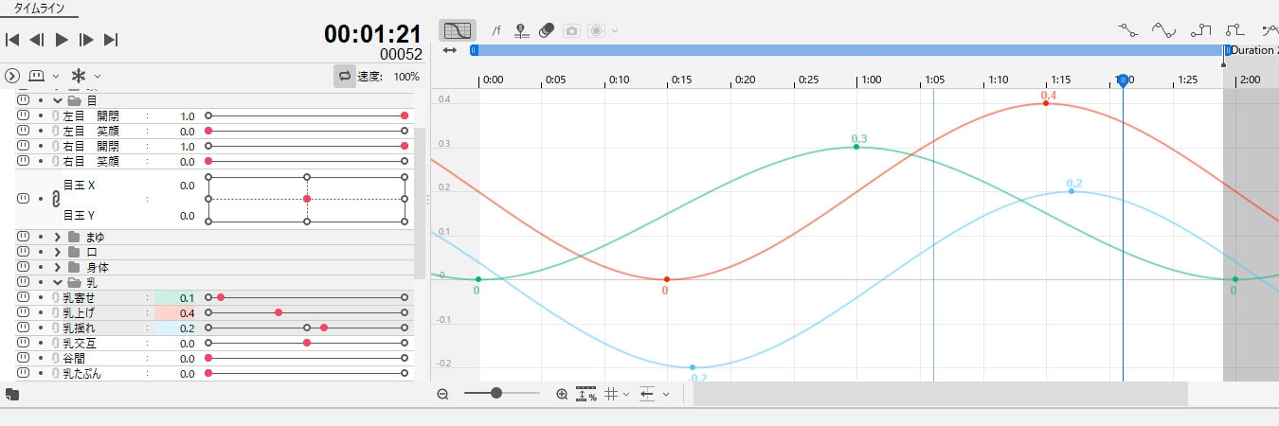1279x426 pixels.
Task: Click the marker pin icon
Action: [x=520, y=30]
